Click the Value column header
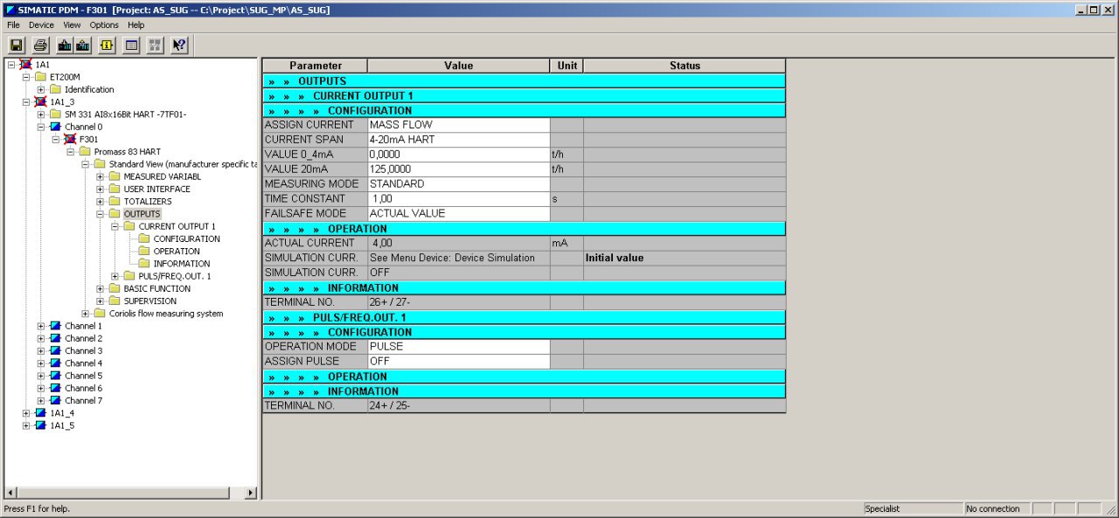The height and width of the screenshot is (518, 1119). [x=458, y=66]
